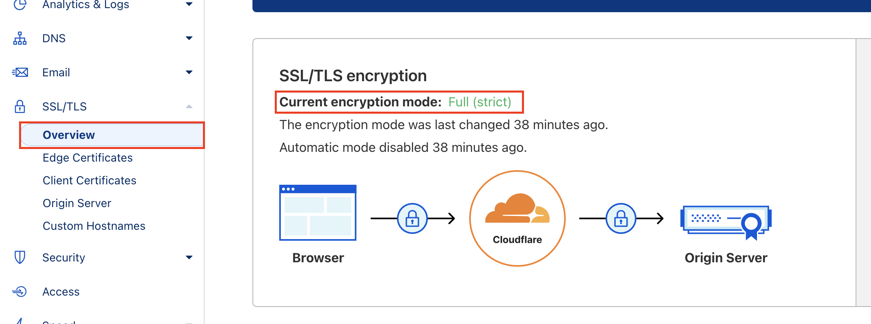Click the lock between Browser and Cloudflare
This screenshot has width=871, height=324.
pyautogui.click(x=412, y=218)
